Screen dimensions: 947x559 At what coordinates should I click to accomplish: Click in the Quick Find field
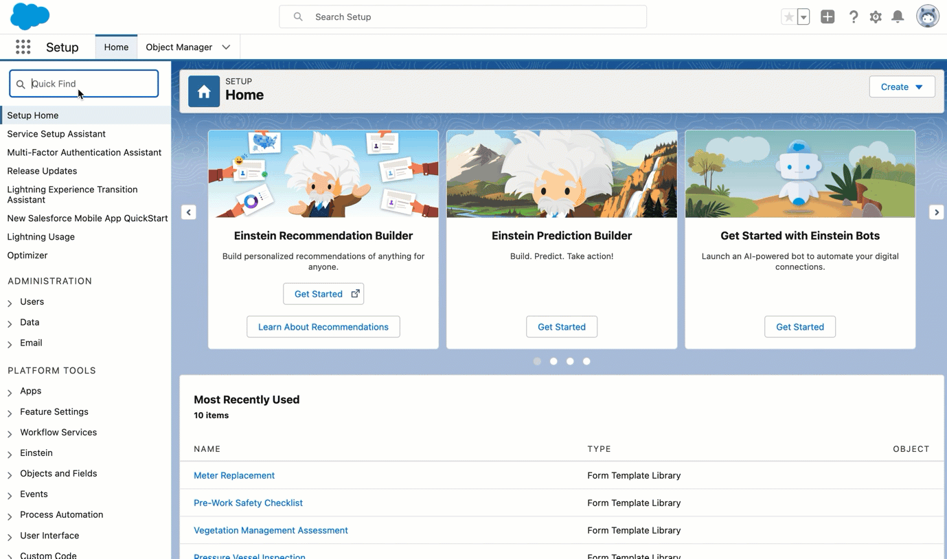click(84, 84)
